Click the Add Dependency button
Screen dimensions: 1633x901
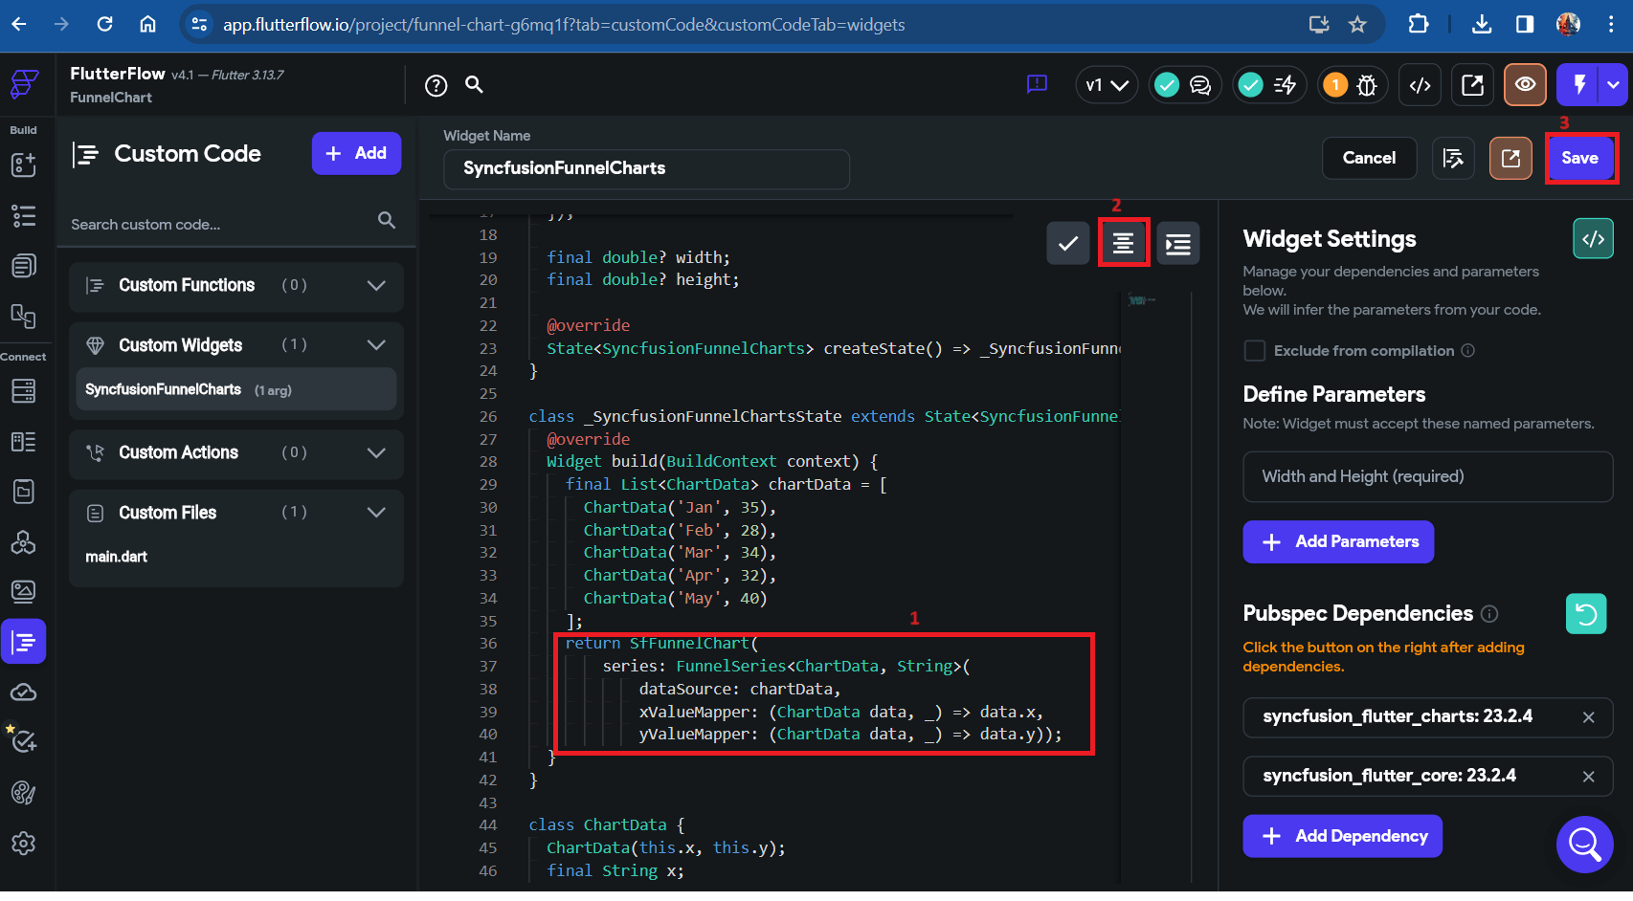tap(1342, 836)
